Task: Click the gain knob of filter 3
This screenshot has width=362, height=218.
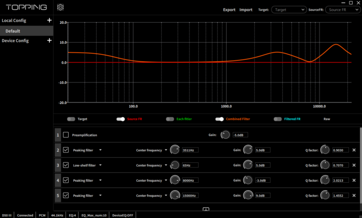Action: point(248,165)
